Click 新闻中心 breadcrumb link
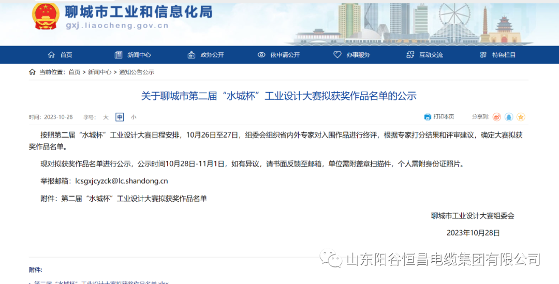 click(x=99, y=72)
